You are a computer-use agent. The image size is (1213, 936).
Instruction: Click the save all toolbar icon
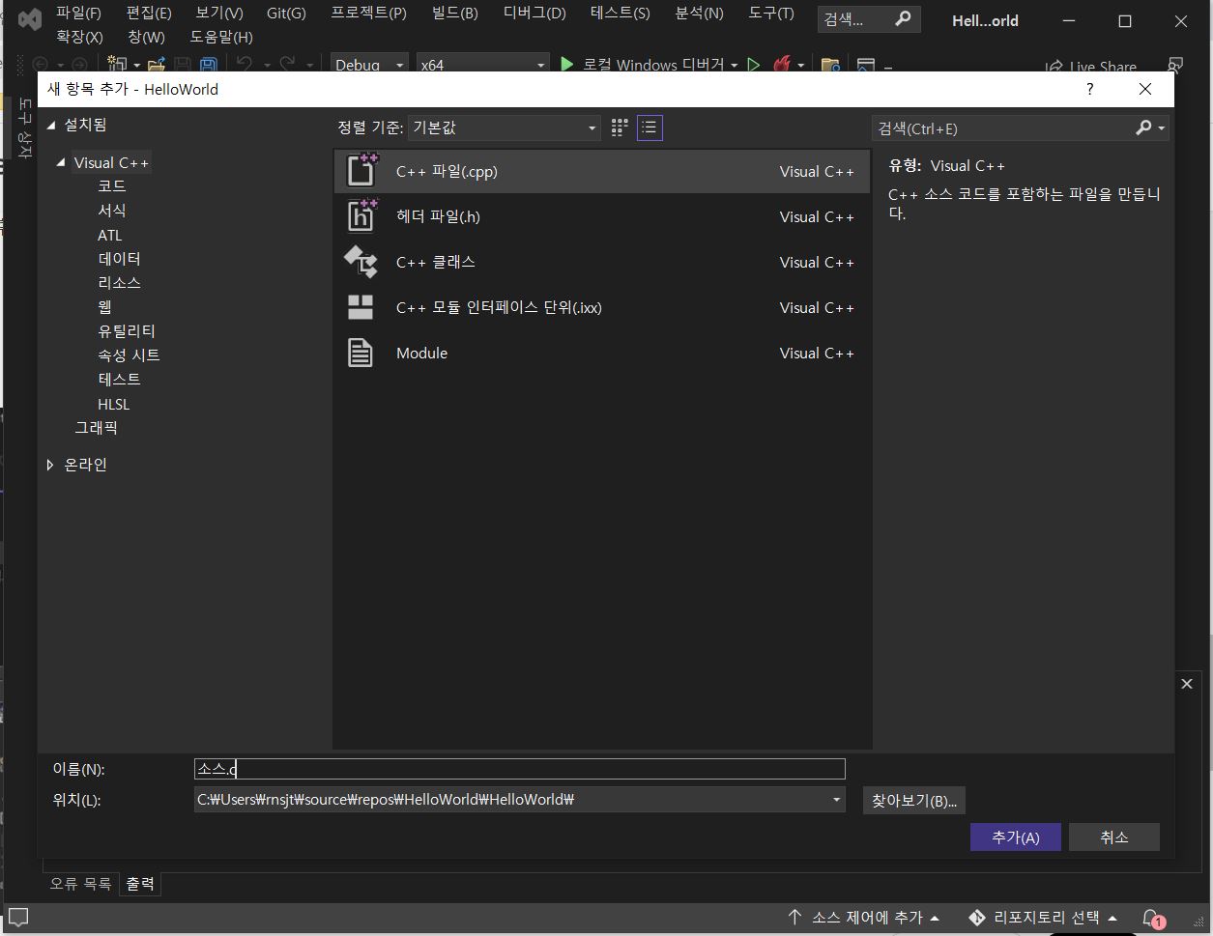pyautogui.click(x=208, y=65)
